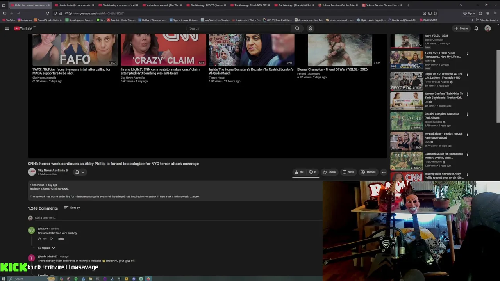This screenshot has width=500, height=281.
Task: Click the Thanks button
Action: [368, 172]
